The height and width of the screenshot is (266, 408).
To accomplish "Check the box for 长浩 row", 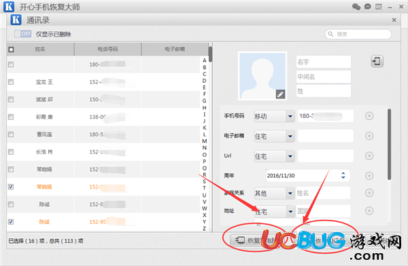I will point(11,152).
